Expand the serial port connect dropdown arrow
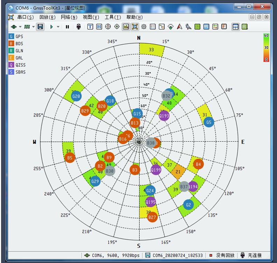 tap(20, 27)
